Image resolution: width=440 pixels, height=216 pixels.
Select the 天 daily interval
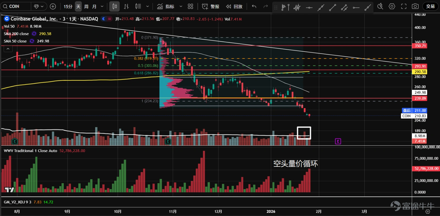tap(78, 6)
